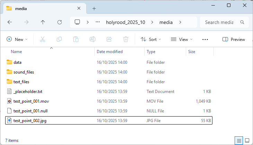253x145 pixels.
Task: Open the New item dropdown
Action: 17,40
